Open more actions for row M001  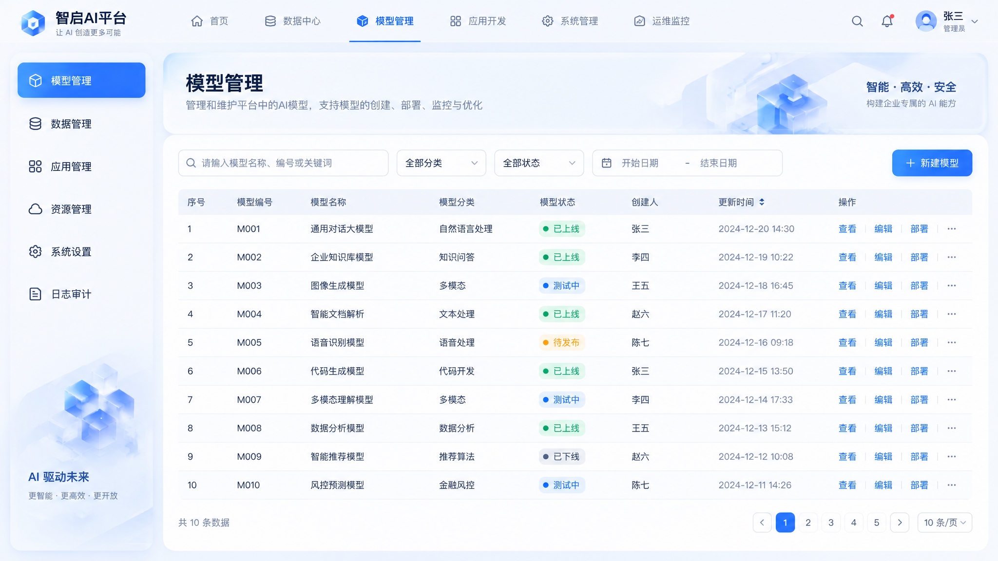click(952, 229)
